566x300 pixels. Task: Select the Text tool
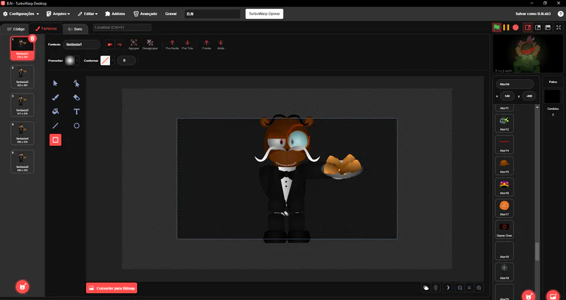click(77, 111)
